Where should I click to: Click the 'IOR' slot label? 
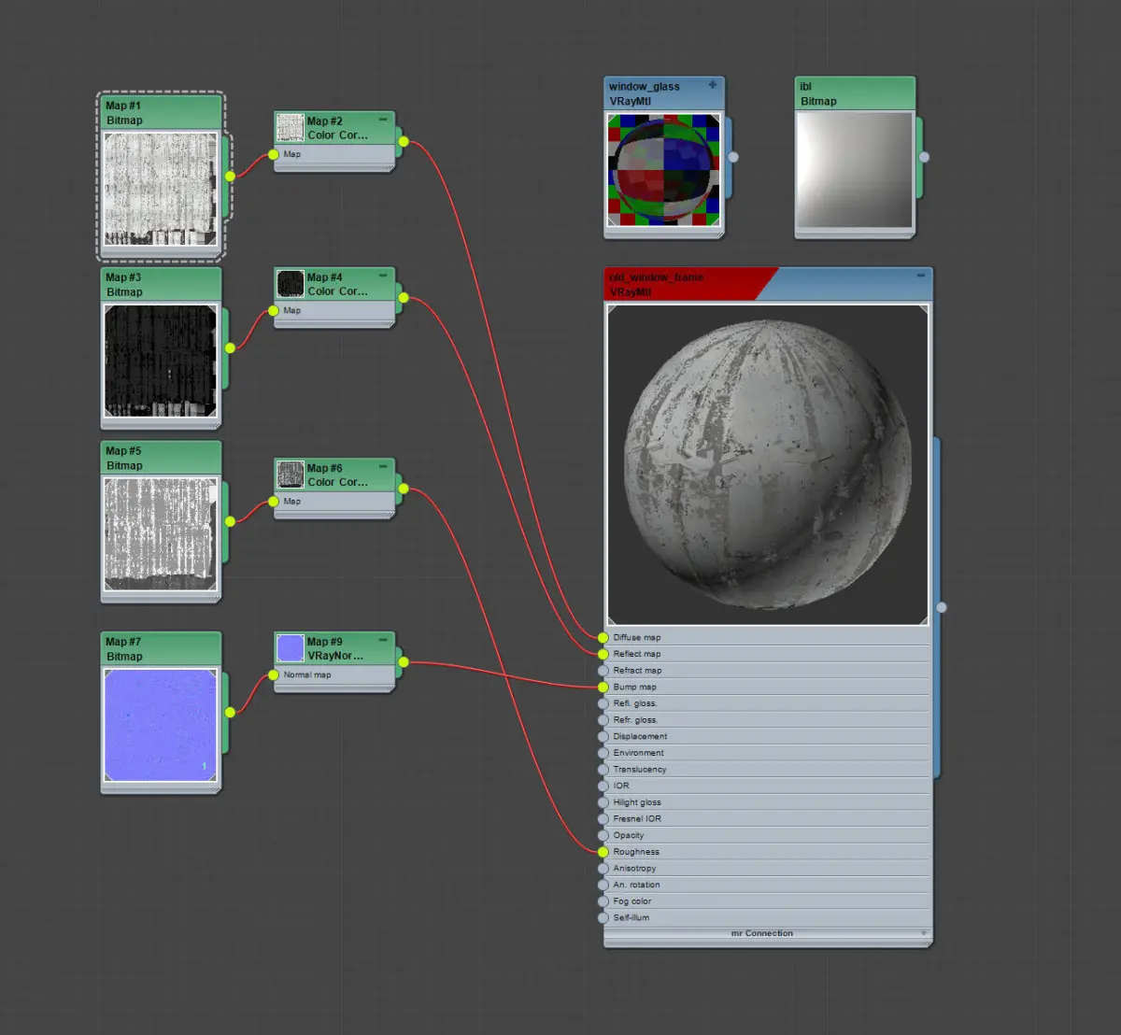click(x=621, y=786)
